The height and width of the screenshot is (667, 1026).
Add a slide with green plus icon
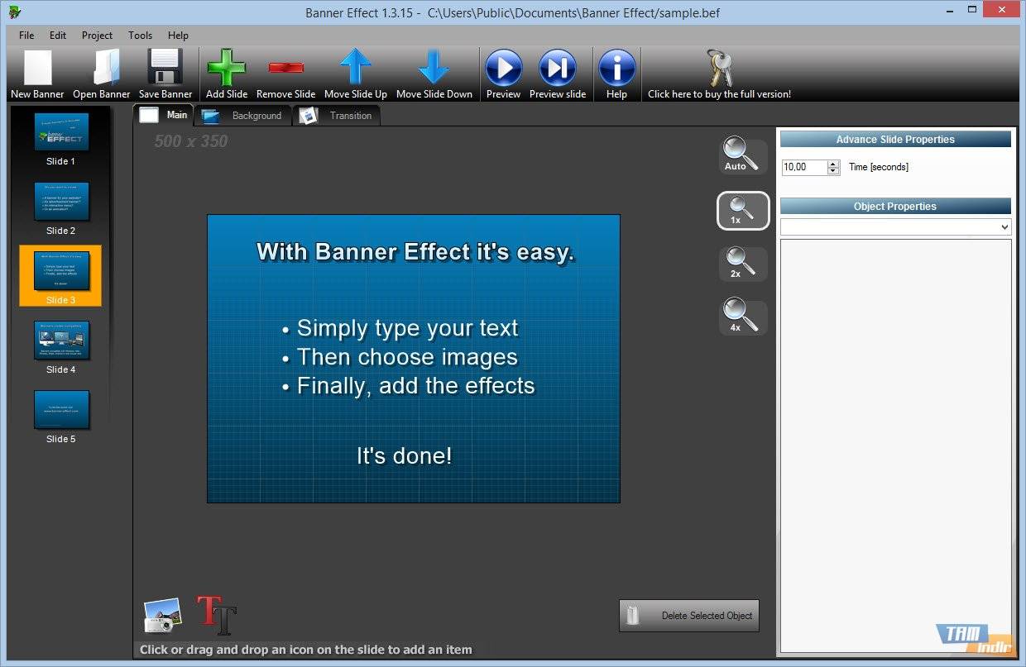click(227, 69)
